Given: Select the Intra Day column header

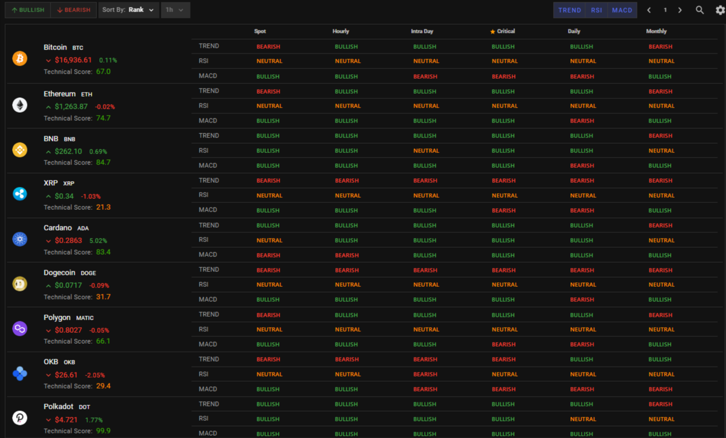Looking at the screenshot, I should click(x=422, y=32).
